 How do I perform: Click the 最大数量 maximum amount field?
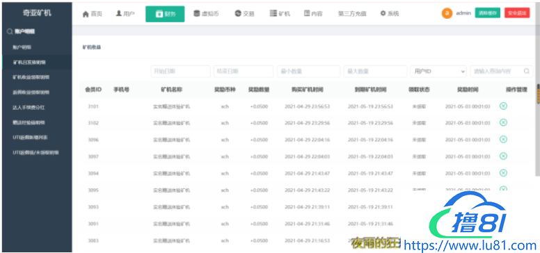click(375, 71)
